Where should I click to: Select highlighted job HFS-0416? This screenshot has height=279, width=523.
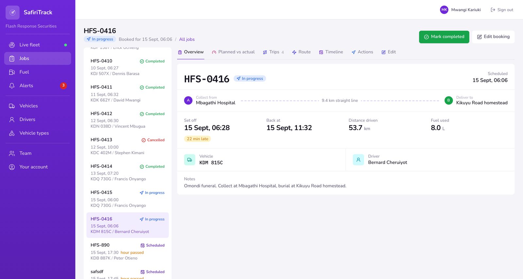[127, 225]
